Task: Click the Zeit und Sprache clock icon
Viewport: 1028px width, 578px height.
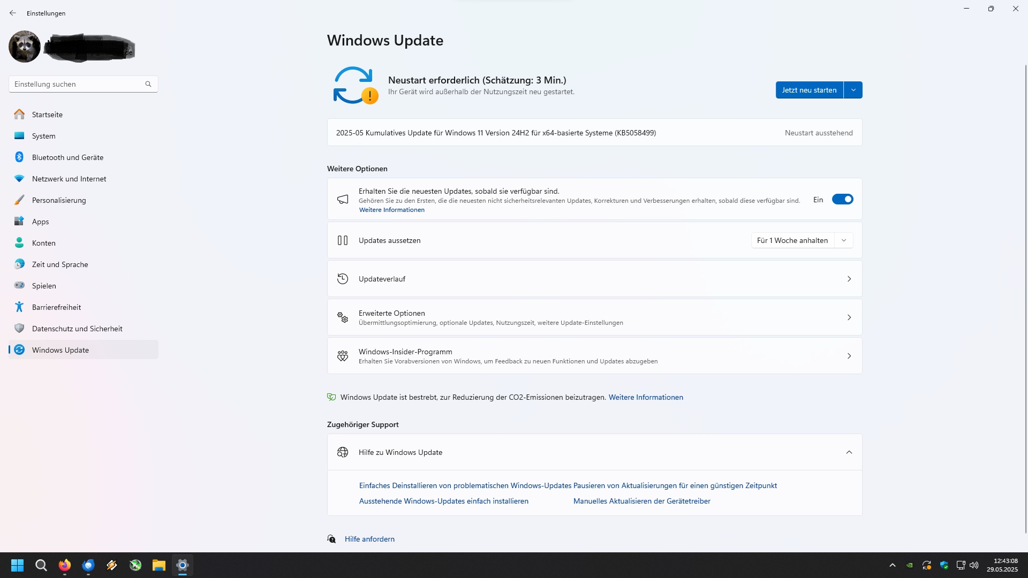Action: (x=19, y=264)
